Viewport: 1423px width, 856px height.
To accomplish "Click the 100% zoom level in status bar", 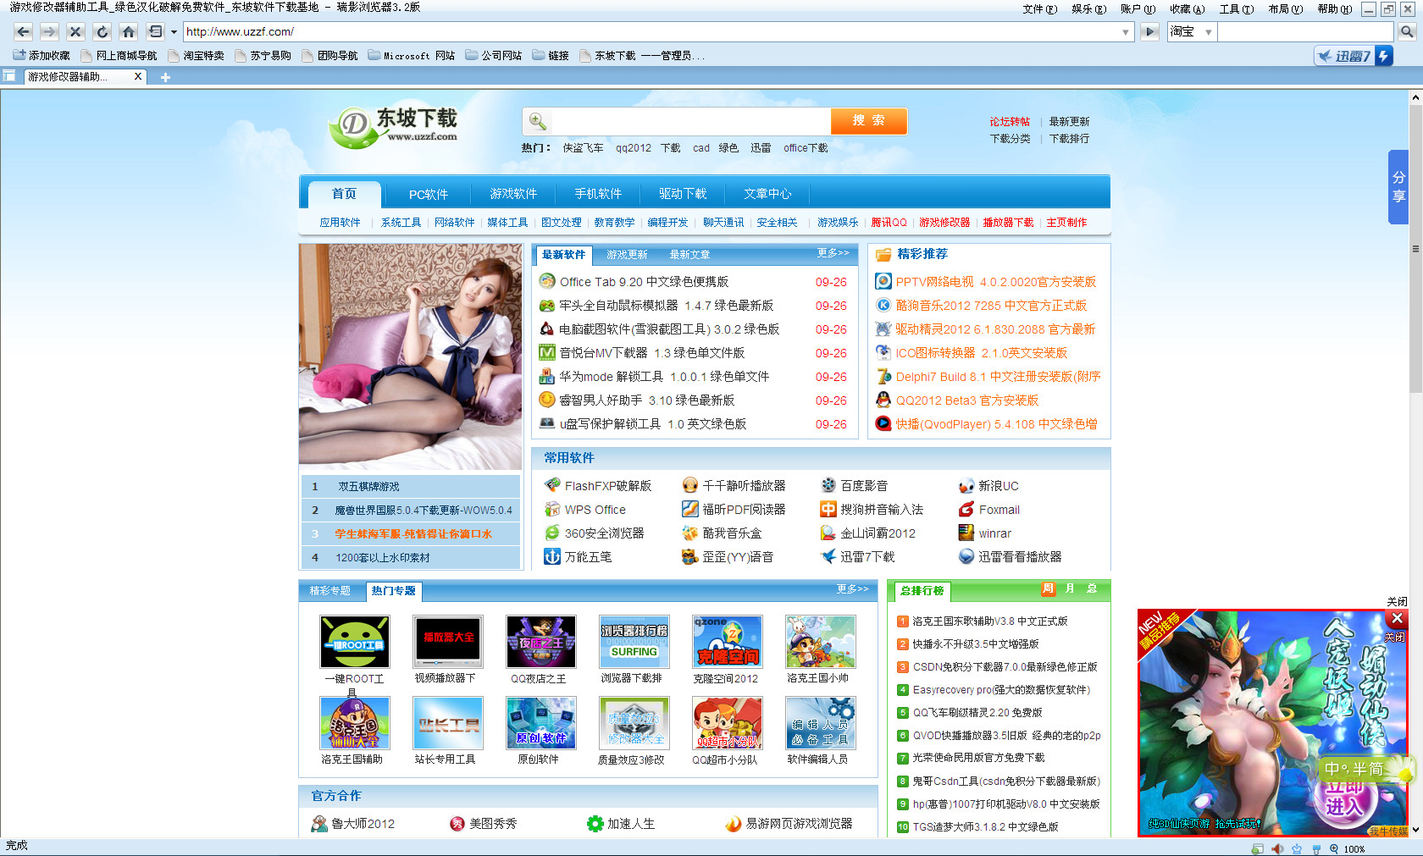I will (x=1354, y=849).
